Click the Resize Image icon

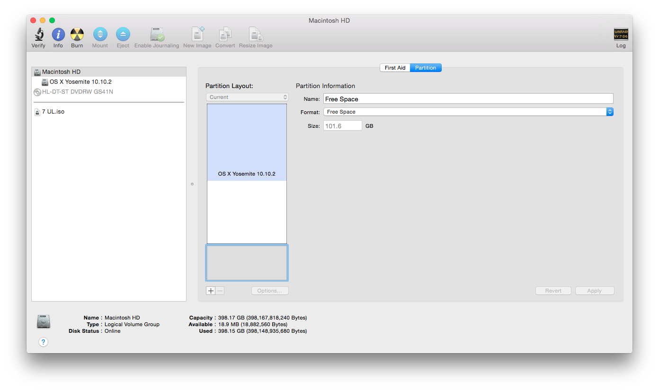(x=256, y=34)
